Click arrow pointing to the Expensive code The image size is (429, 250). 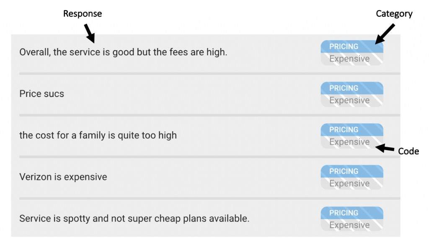pos(385,148)
